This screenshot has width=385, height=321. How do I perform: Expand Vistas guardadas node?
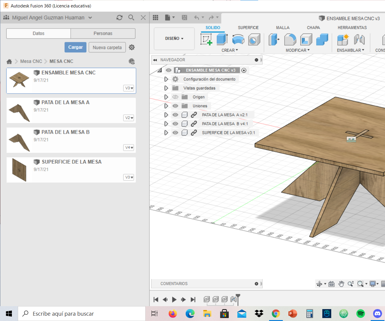(x=166, y=88)
